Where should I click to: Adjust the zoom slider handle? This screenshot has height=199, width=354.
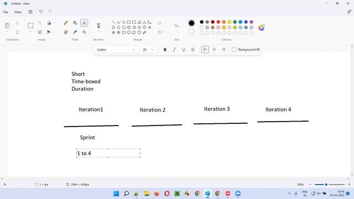click(326, 185)
